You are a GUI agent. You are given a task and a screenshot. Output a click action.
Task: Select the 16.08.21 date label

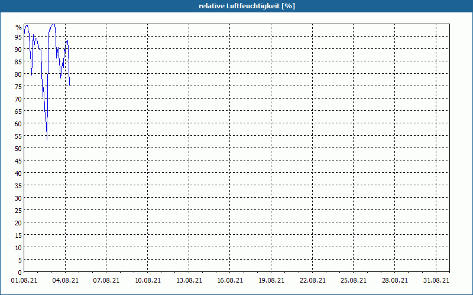point(230,280)
